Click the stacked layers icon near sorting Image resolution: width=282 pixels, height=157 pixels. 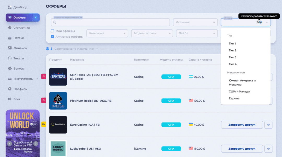[47, 49]
